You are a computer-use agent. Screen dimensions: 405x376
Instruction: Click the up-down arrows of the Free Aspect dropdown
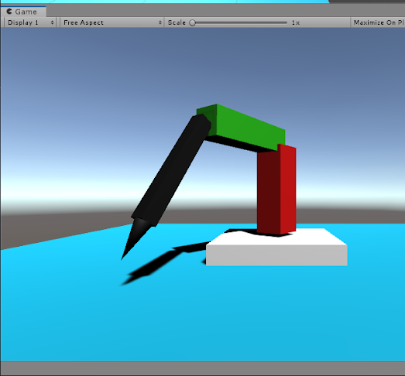pos(160,22)
